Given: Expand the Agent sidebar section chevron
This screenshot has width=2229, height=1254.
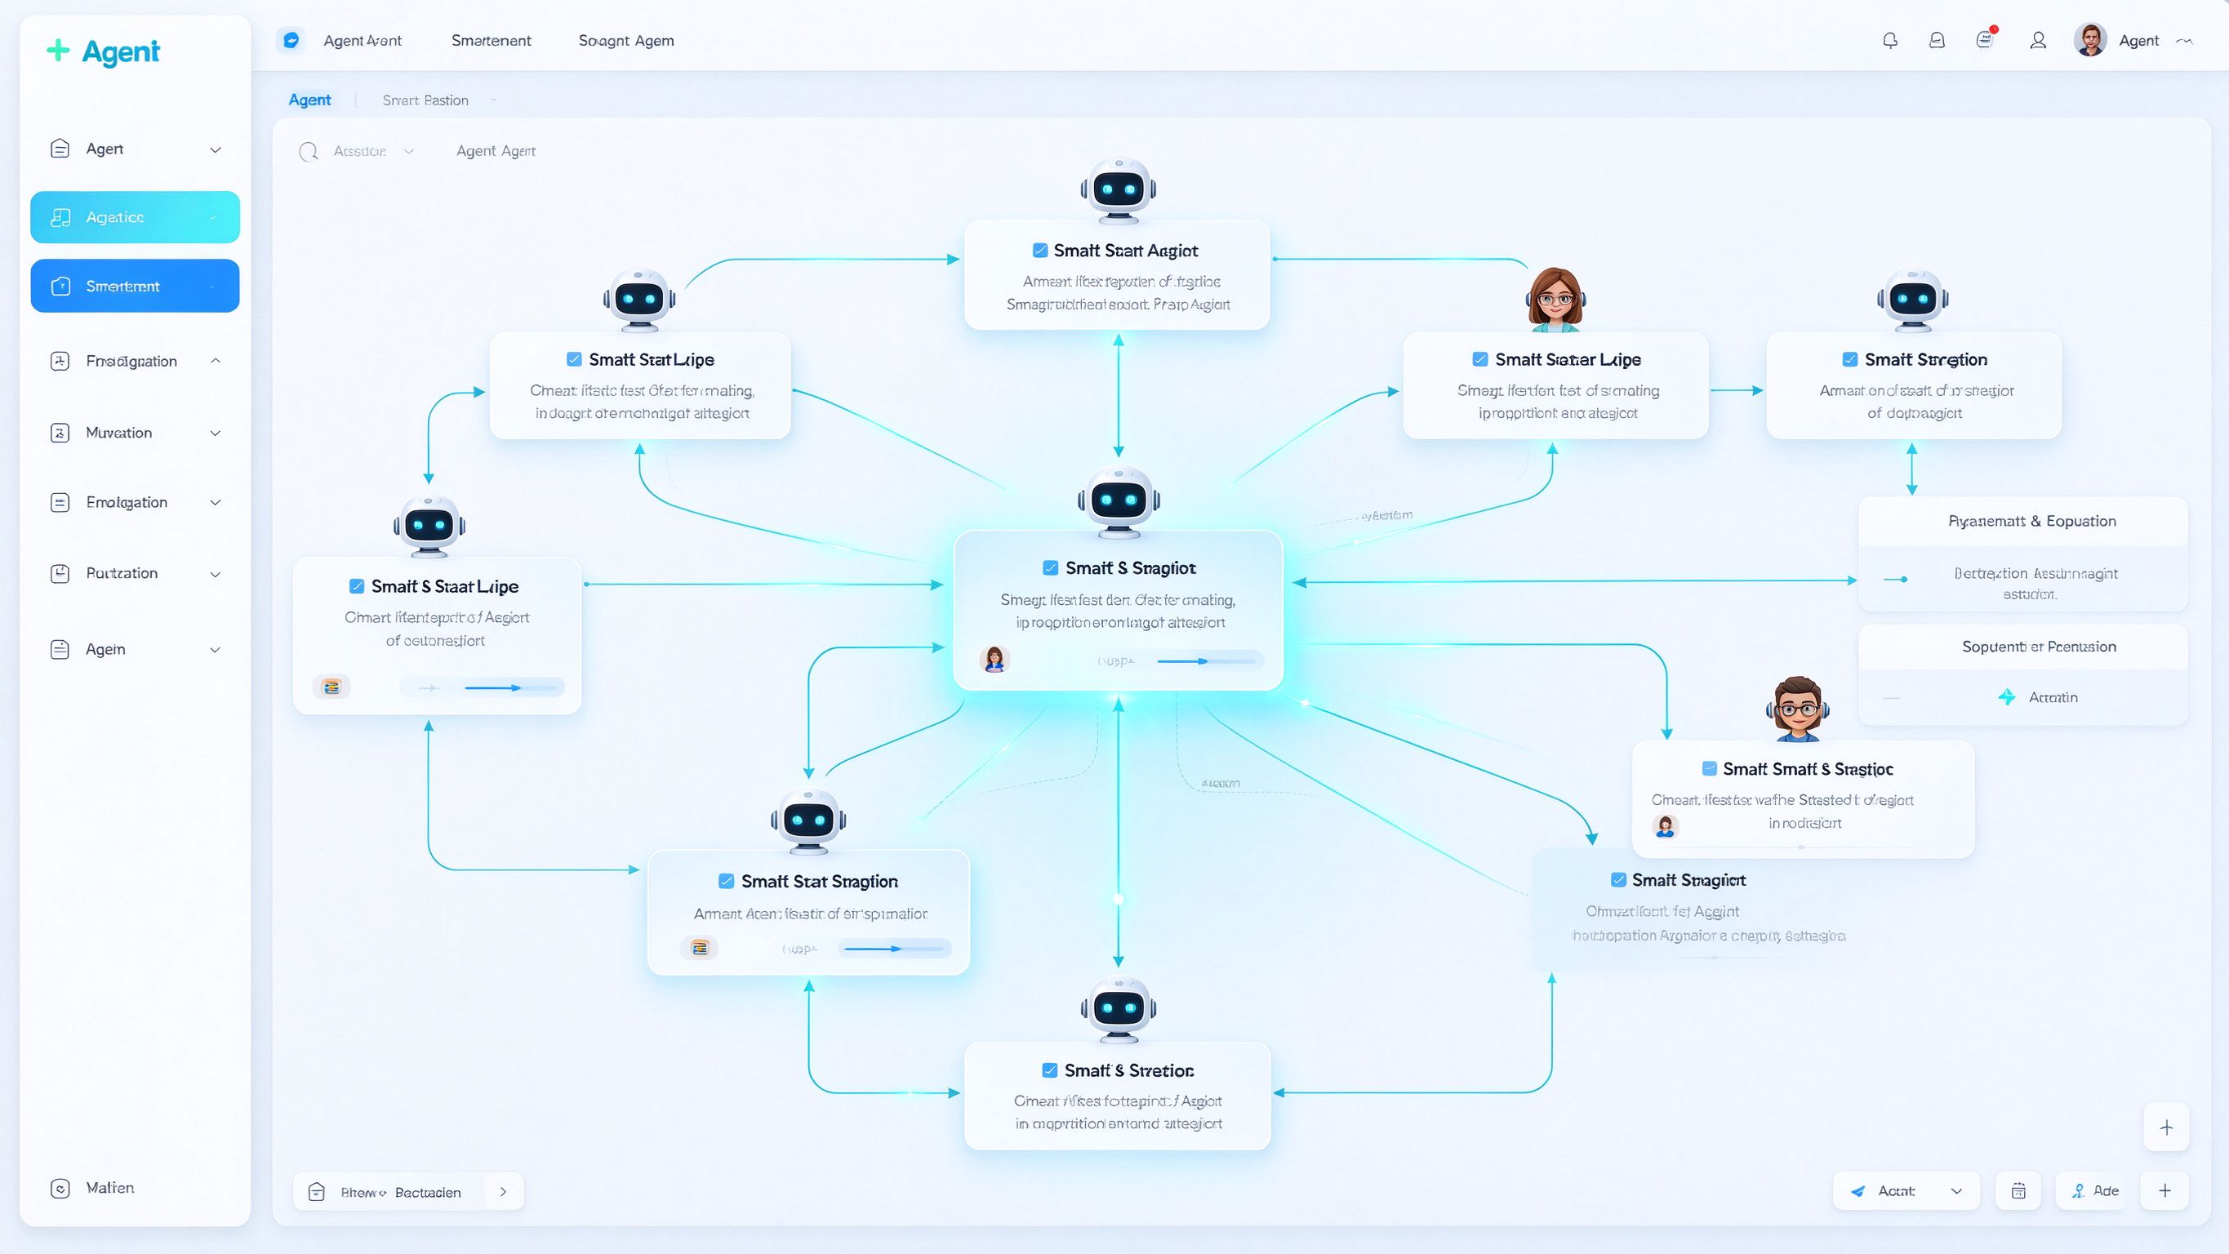Looking at the screenshot, I should click(x=216, y=149).
